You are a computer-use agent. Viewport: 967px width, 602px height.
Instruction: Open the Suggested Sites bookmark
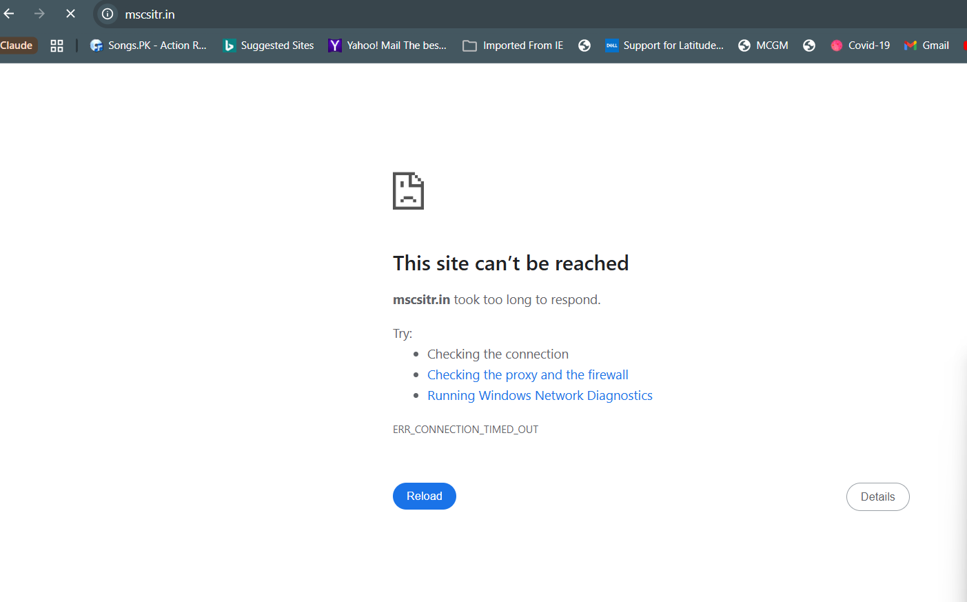pyautogui.click(x=269, y=46)
